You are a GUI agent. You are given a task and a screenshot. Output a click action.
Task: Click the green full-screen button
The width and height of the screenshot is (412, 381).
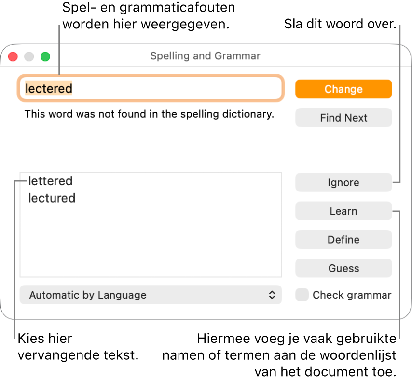click(x=45, y=56)
